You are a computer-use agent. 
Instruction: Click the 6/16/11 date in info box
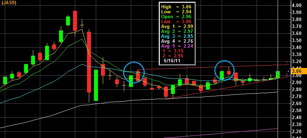click(x=172, y=61)
